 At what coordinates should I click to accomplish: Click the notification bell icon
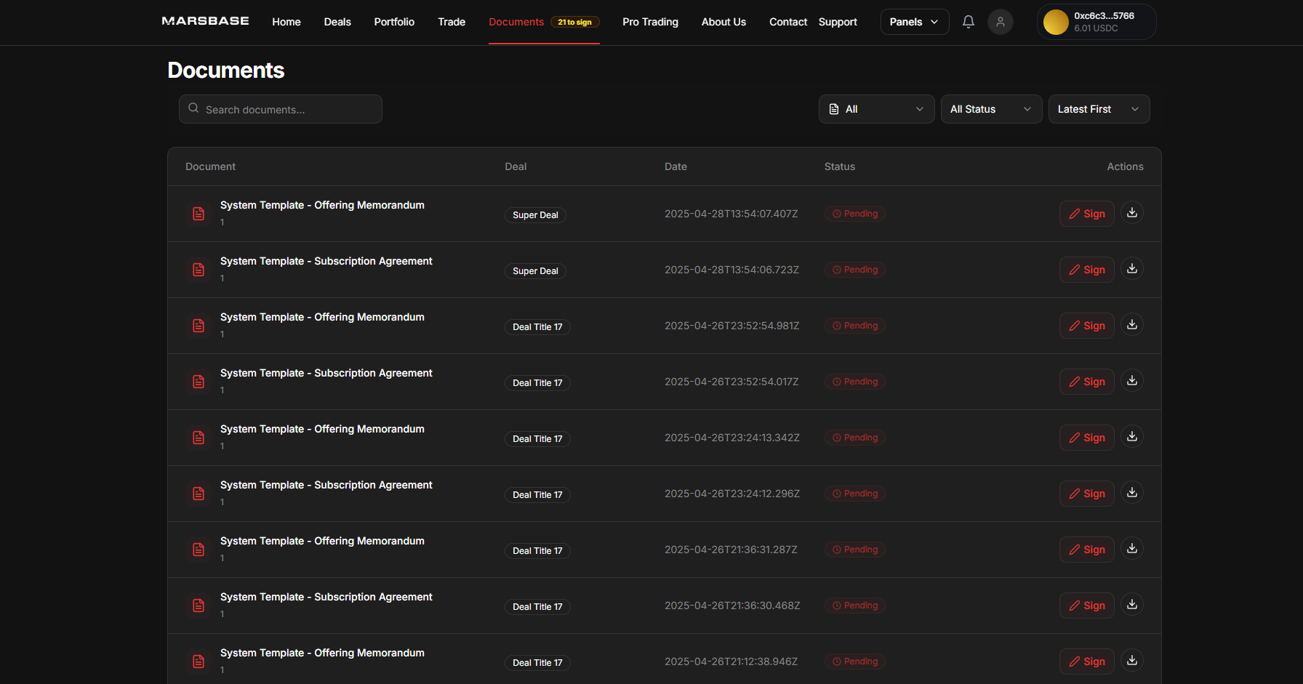click(968, 22)
